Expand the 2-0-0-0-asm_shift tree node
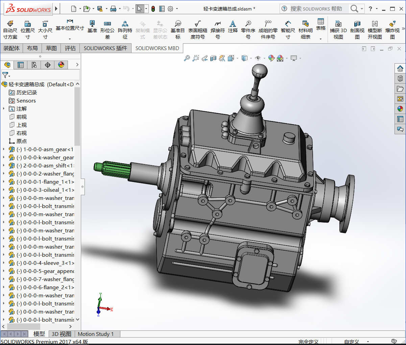Image resolution: width=406 pixels, height=345 pixels. [x=4, y=165]
